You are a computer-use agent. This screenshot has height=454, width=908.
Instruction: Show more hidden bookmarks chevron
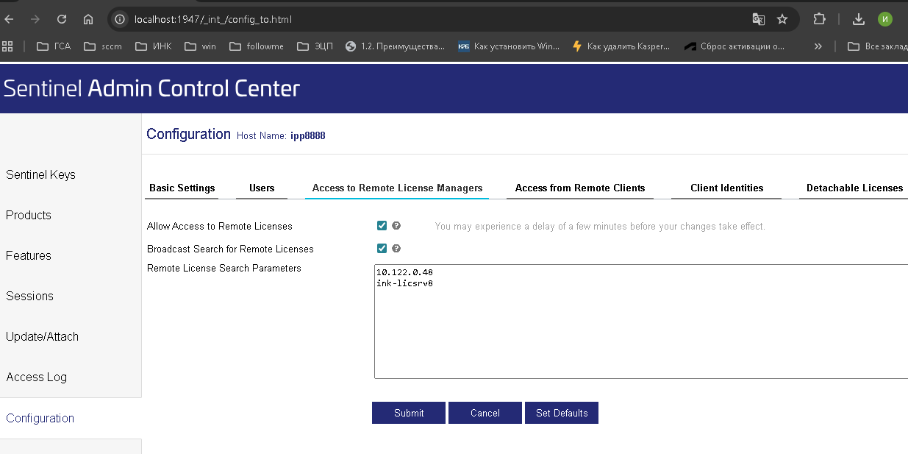click(818, 46)
